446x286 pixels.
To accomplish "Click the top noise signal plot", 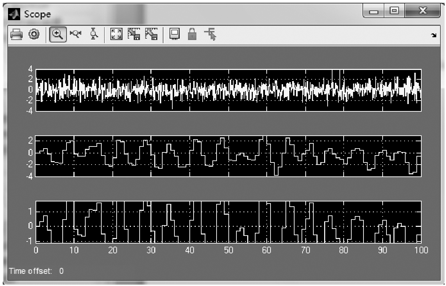I will pos(228,90).
